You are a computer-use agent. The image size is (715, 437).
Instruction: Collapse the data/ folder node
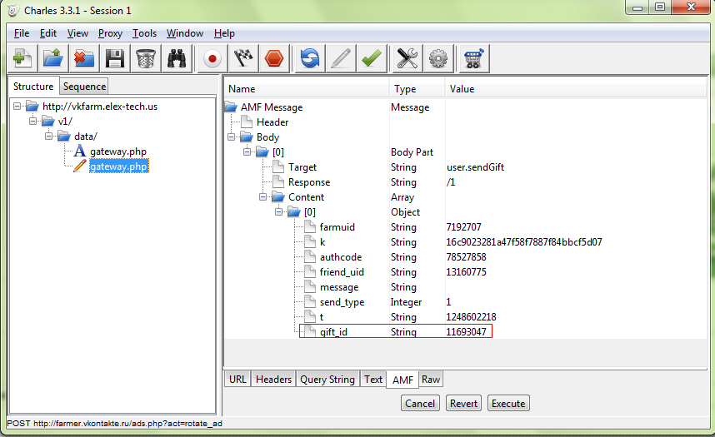[49, 136]
